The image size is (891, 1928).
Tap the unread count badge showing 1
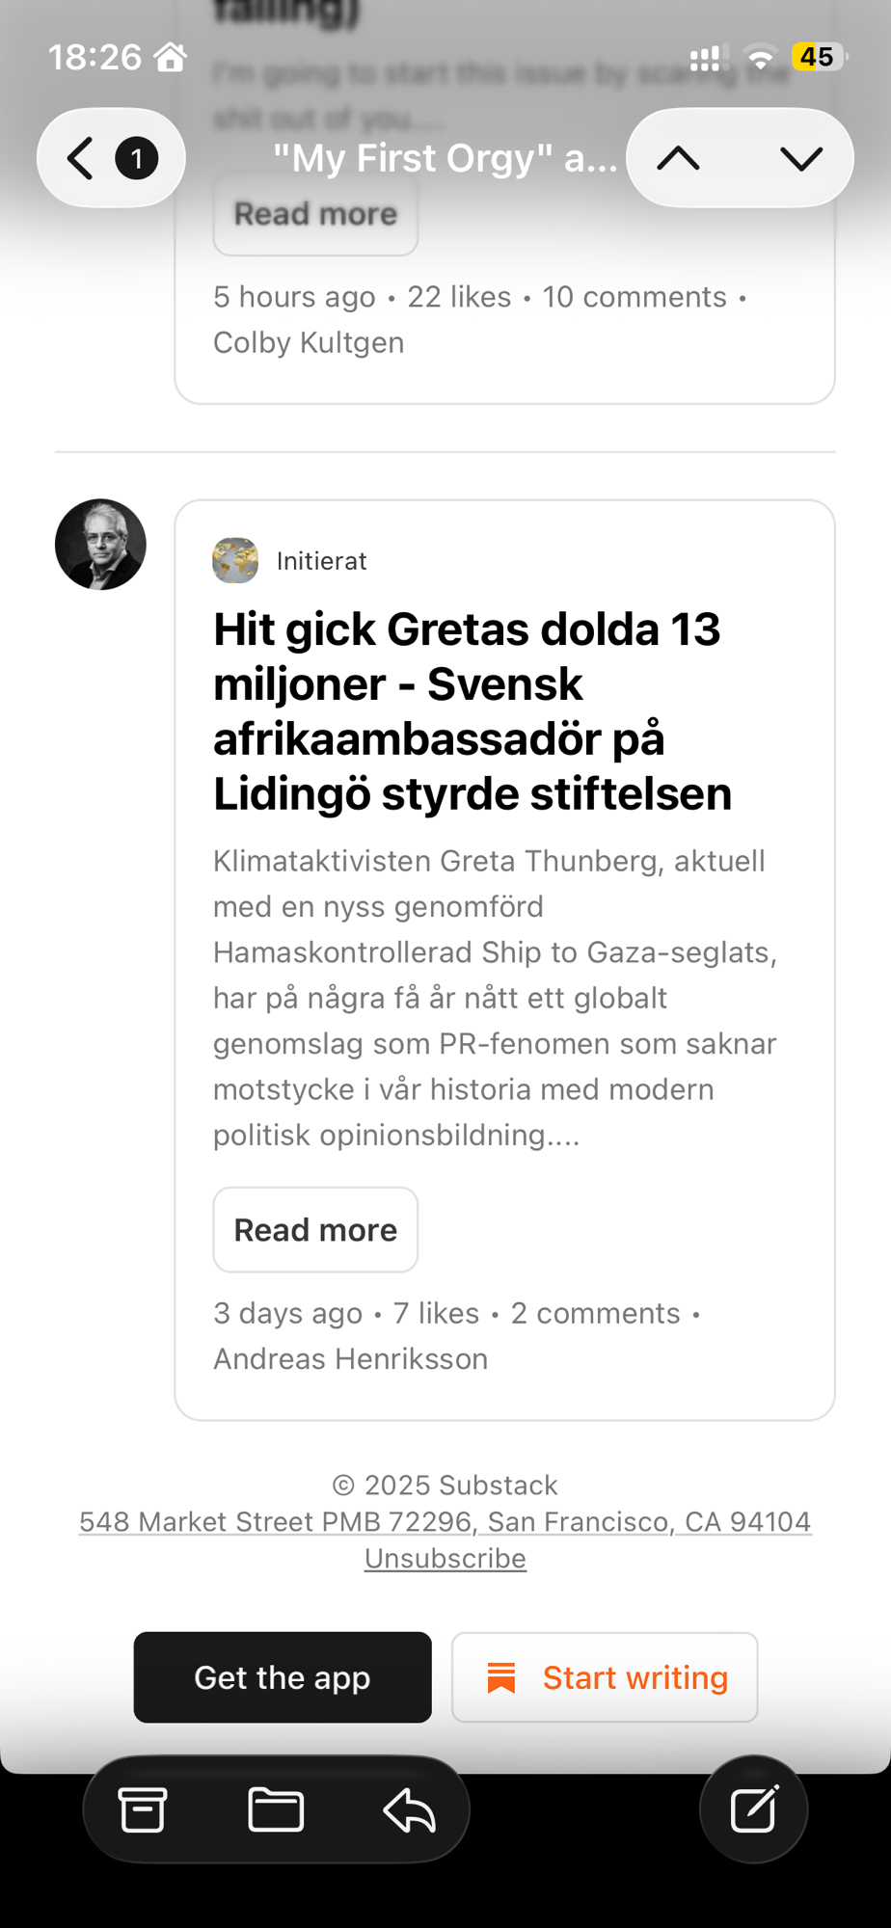point(137,158)
